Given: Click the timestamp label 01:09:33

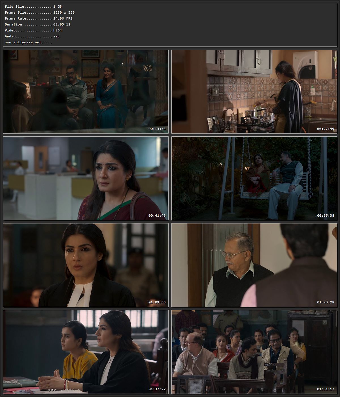Looking at the screenshot, I should (157, 302).
